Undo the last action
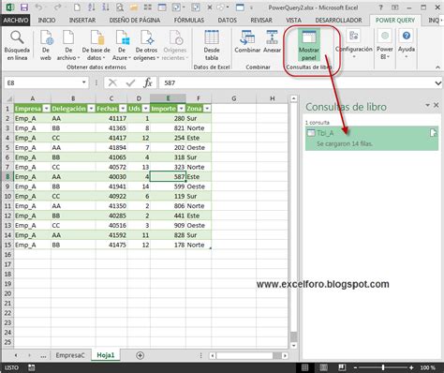 click(38, 7)
